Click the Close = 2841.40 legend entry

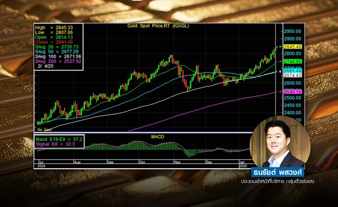click(54, 42)
